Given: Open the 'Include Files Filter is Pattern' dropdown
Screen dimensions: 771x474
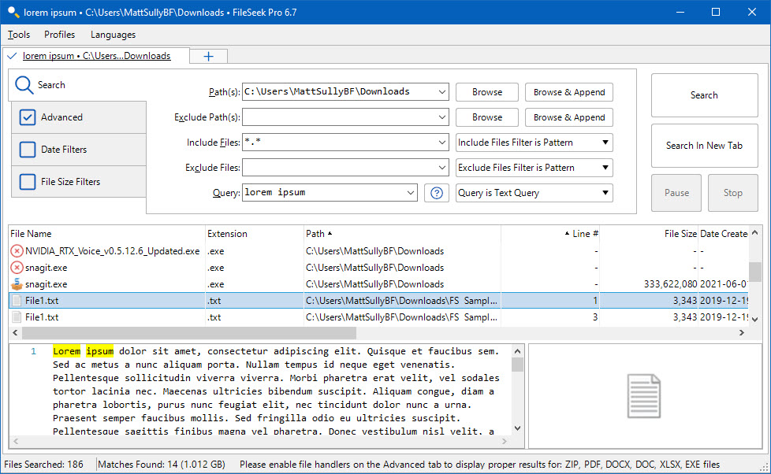Looking at the screenshot, I should (534, 143).
